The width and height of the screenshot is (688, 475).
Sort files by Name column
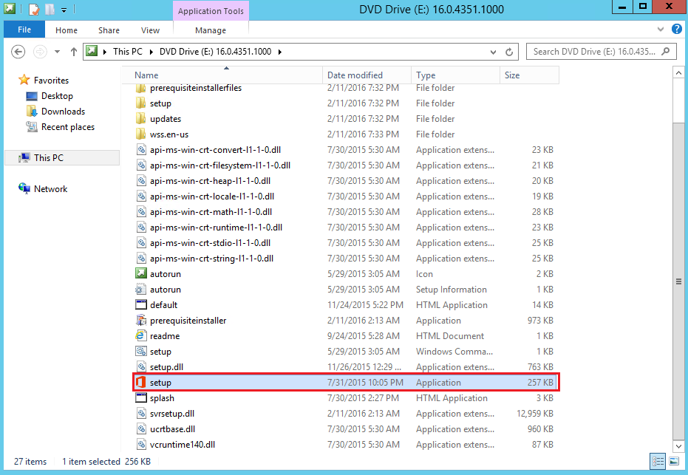222,75
